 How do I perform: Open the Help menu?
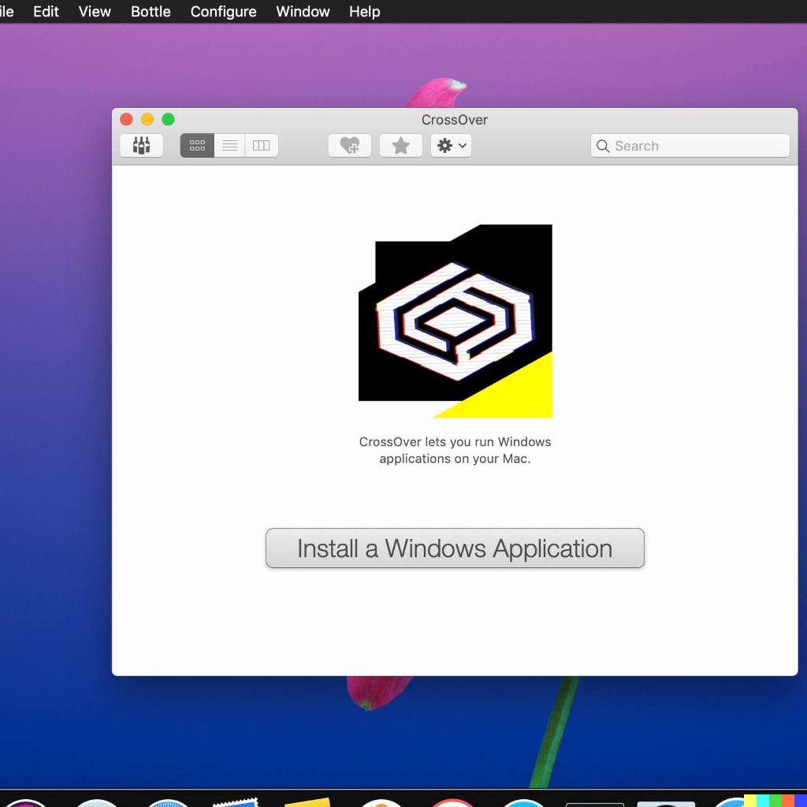pyautogui.click(x=365, y=11)
